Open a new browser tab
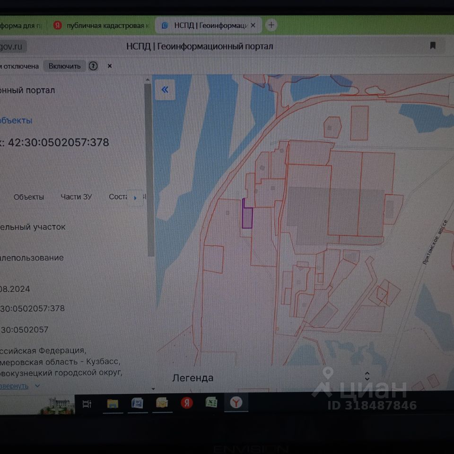Screen dimensions: 454x454 point(271,25)
